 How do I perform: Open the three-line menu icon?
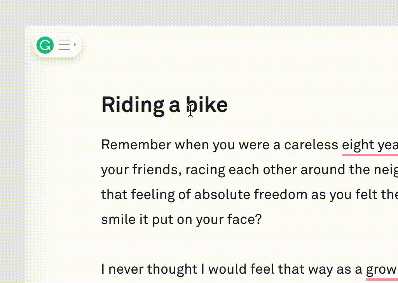pos(64,45)
